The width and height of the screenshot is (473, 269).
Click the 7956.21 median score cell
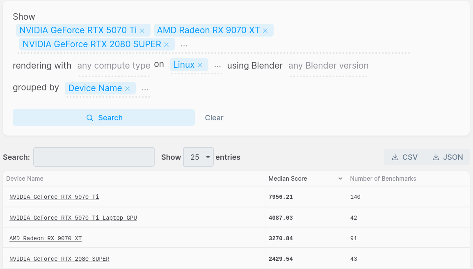(x=306, y=197)
